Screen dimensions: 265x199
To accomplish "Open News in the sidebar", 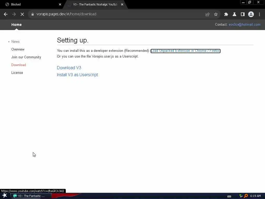I will [15, 42].
